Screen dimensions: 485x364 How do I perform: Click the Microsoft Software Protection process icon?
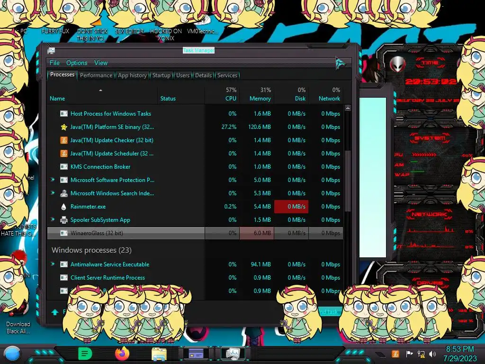tap(64, 180)
